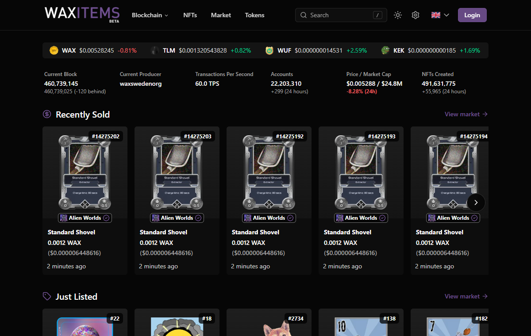Open Just Listed item #182
The image size is (531, 336).
pos(450,322)
